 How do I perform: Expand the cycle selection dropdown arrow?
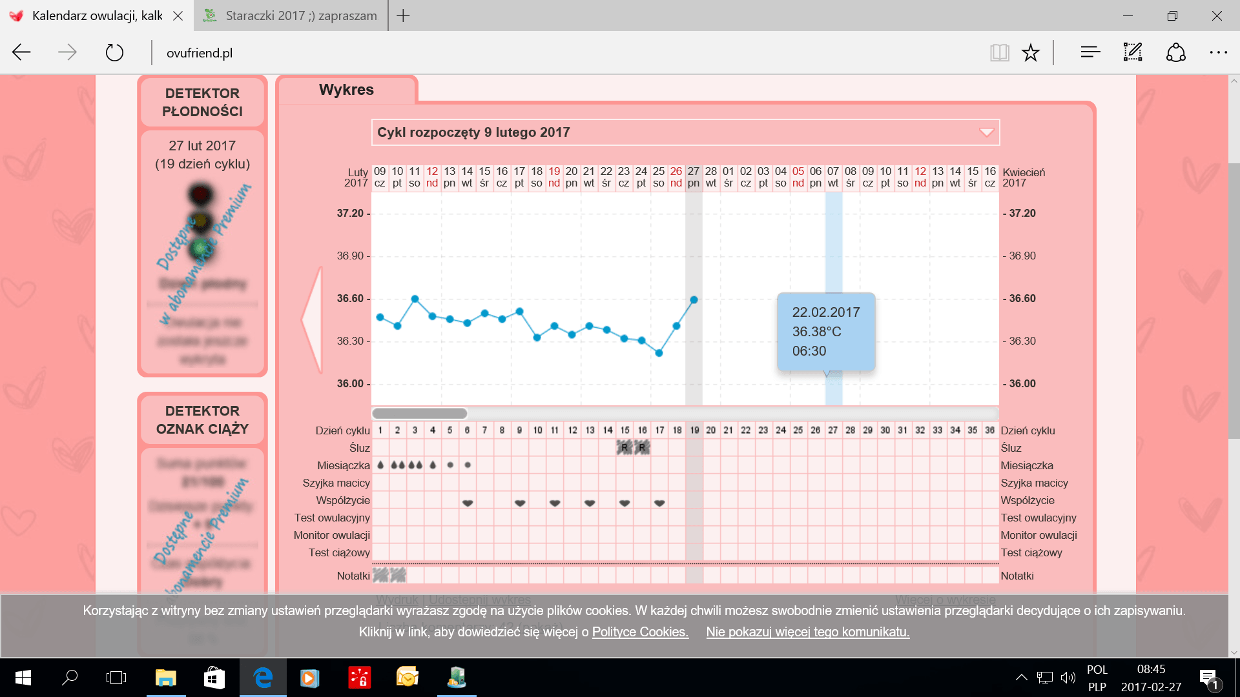986,132
